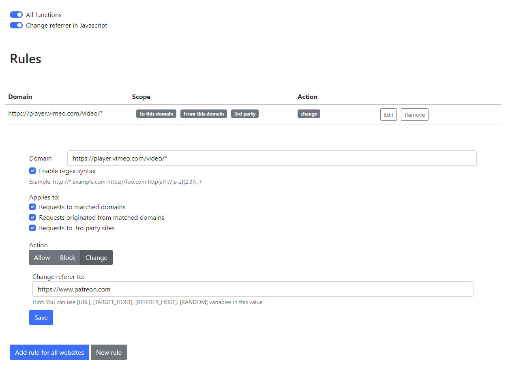The image size is (525, 390).
Task: Focus the Change referer to field
Action: pyautogui.click(x=253, y=289)
